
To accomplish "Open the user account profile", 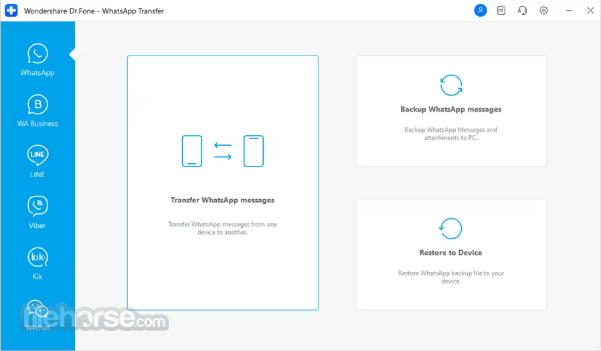I will click(x=481, y=10).
